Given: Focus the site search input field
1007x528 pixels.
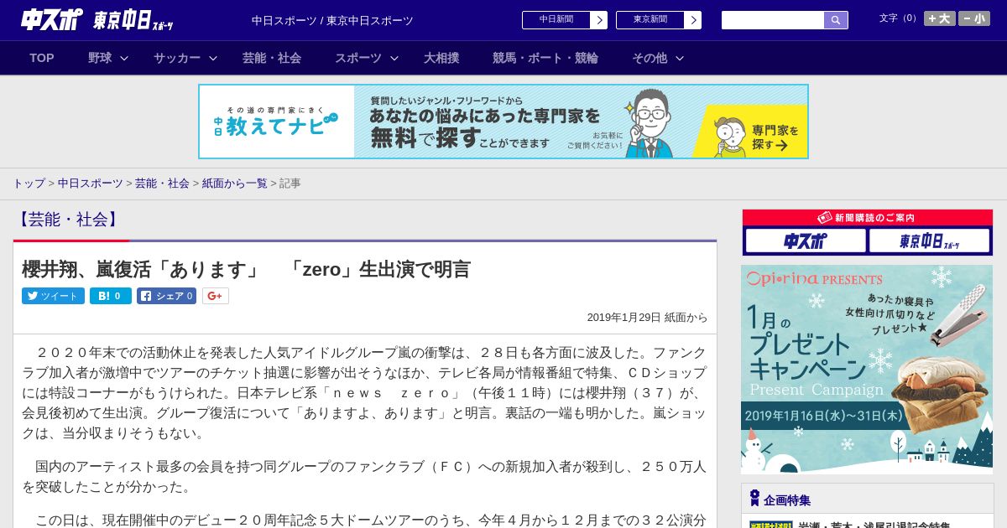Looking at the screenshot, I should (x=773, y=20).
